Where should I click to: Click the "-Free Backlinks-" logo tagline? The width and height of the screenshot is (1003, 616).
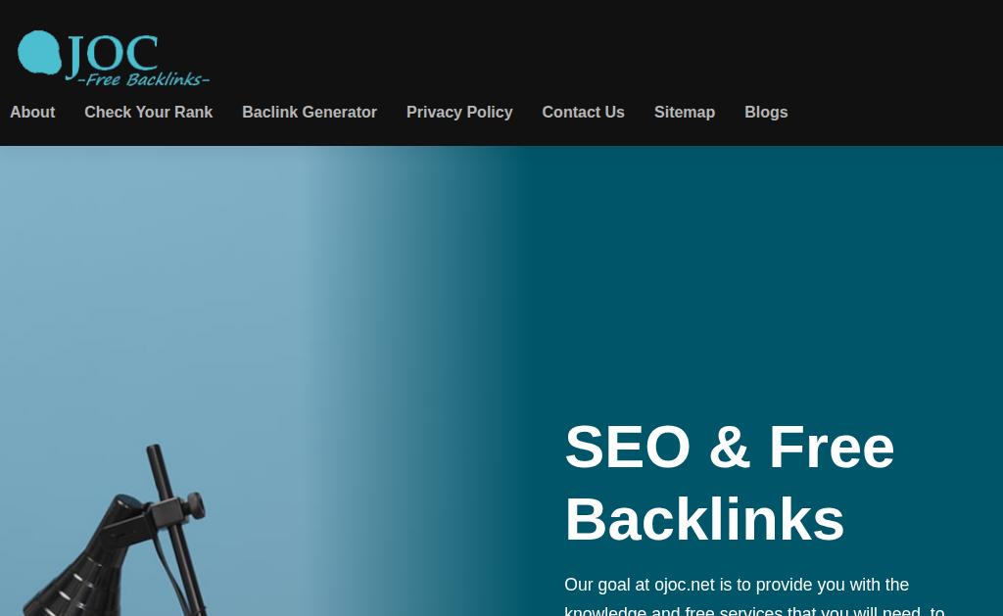pyautogui.click(x=144, y=79)
